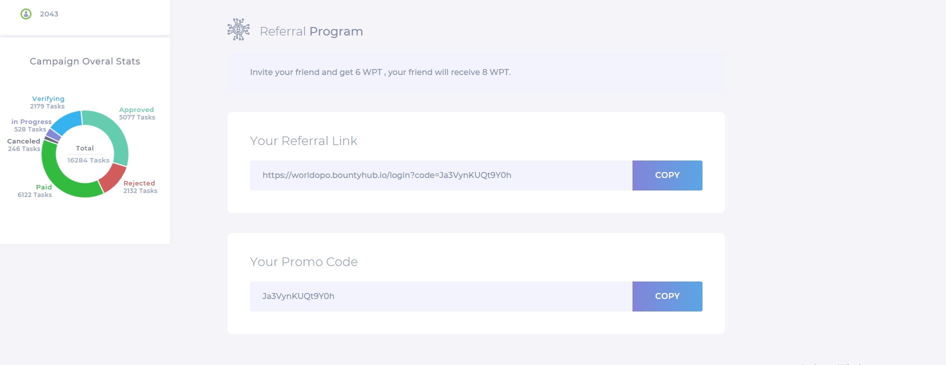Viewport: 946px width, 365px height.
Task: Copy the referral link
Action: [667, 175]
